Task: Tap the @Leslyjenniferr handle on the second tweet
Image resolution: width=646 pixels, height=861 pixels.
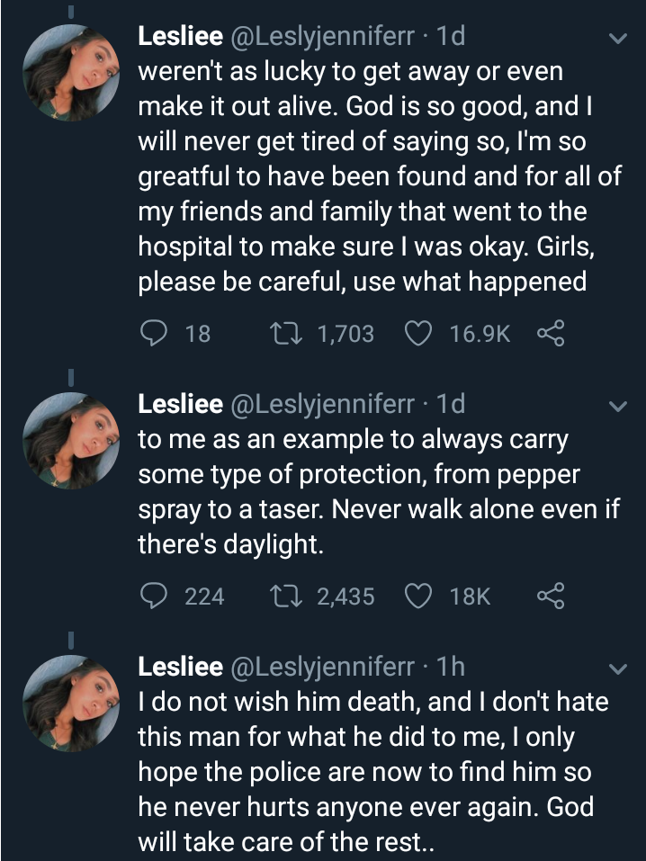Action: coord(325,405)
